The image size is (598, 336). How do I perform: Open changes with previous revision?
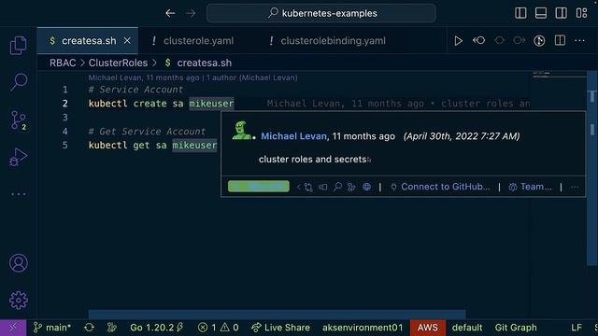(x=479, y=40)
